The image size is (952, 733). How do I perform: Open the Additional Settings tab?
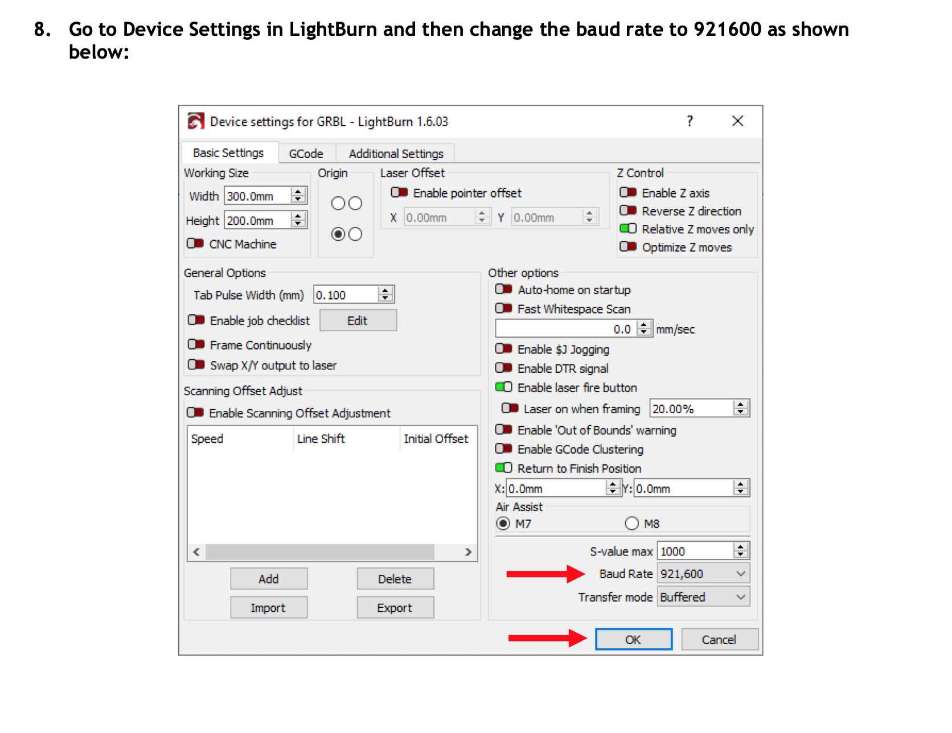[396, 154]
